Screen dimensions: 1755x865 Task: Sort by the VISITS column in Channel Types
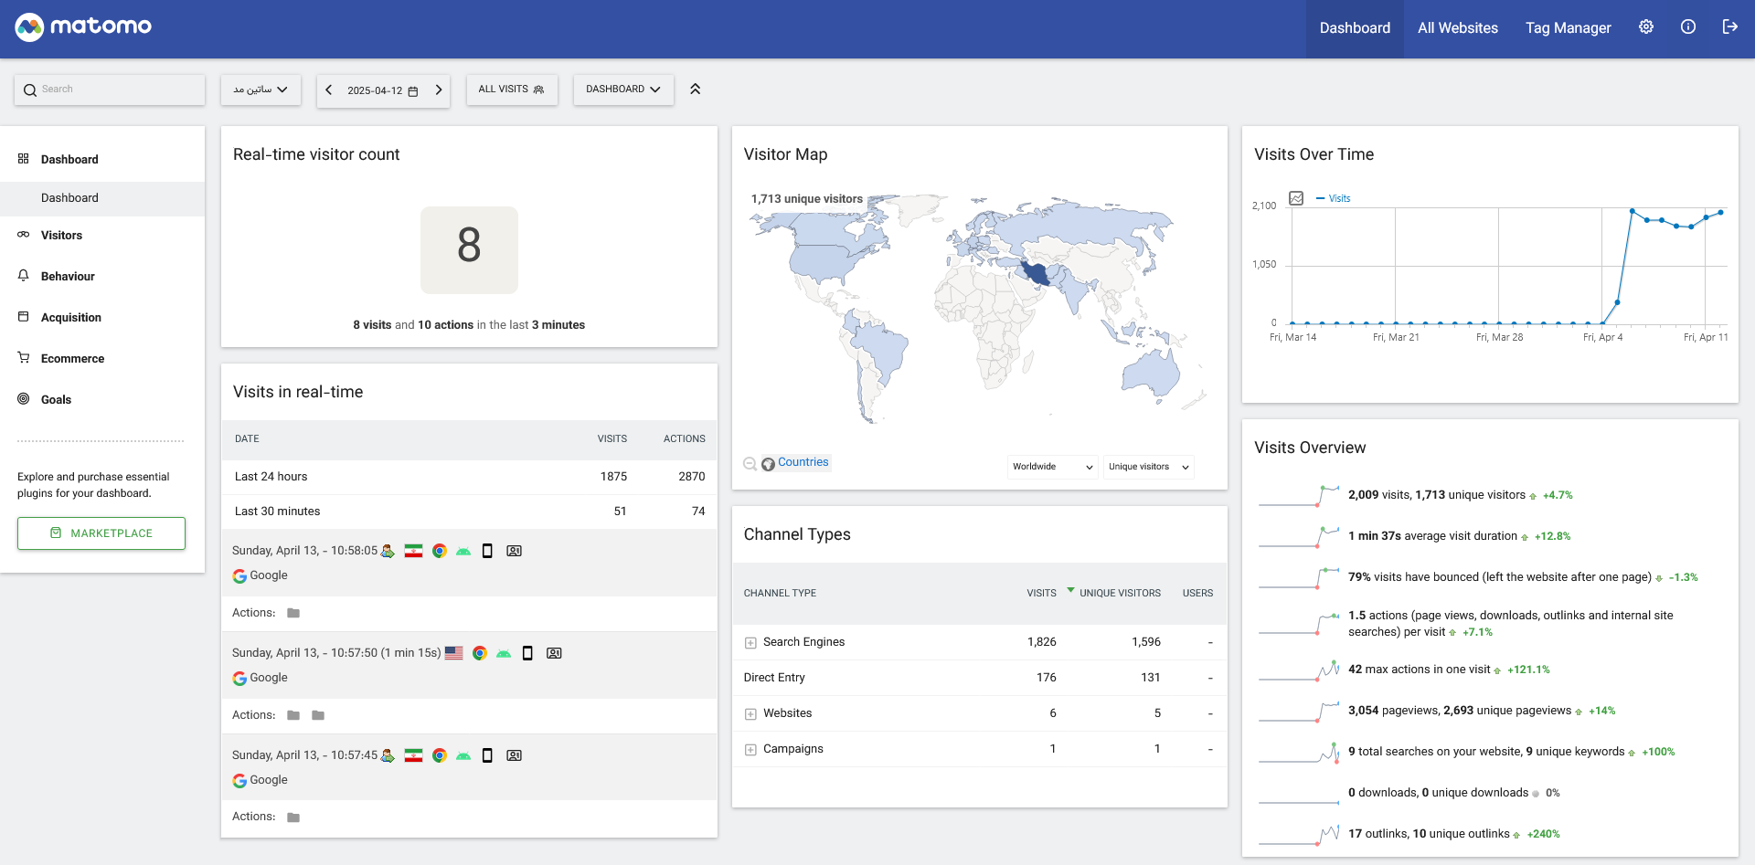(1041, 594)
